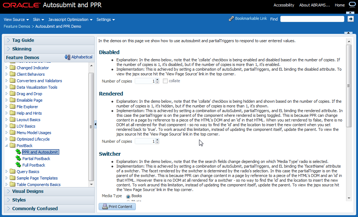The image size is (358, 217).
Task: Click the Feature Demos breadcrumb link
Action: [17, 26]
